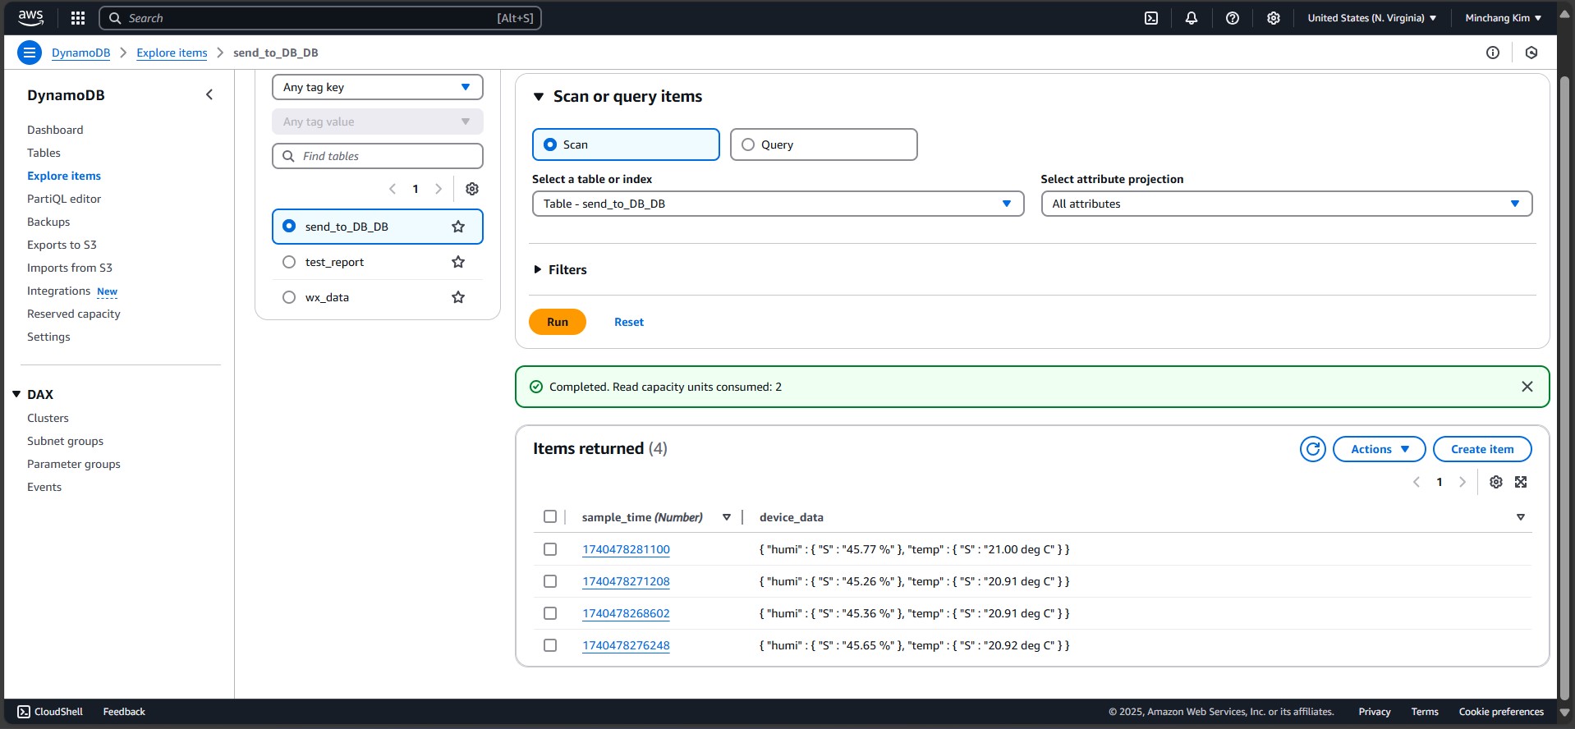
Task: Focus the AWS top search box
Action: 320,18
